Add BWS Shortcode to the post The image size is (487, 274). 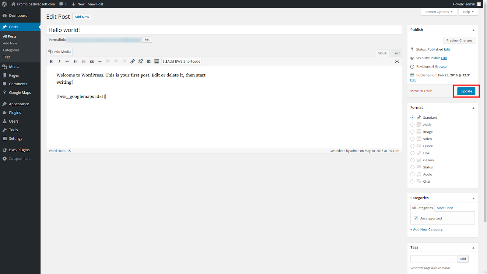(182, 61)
